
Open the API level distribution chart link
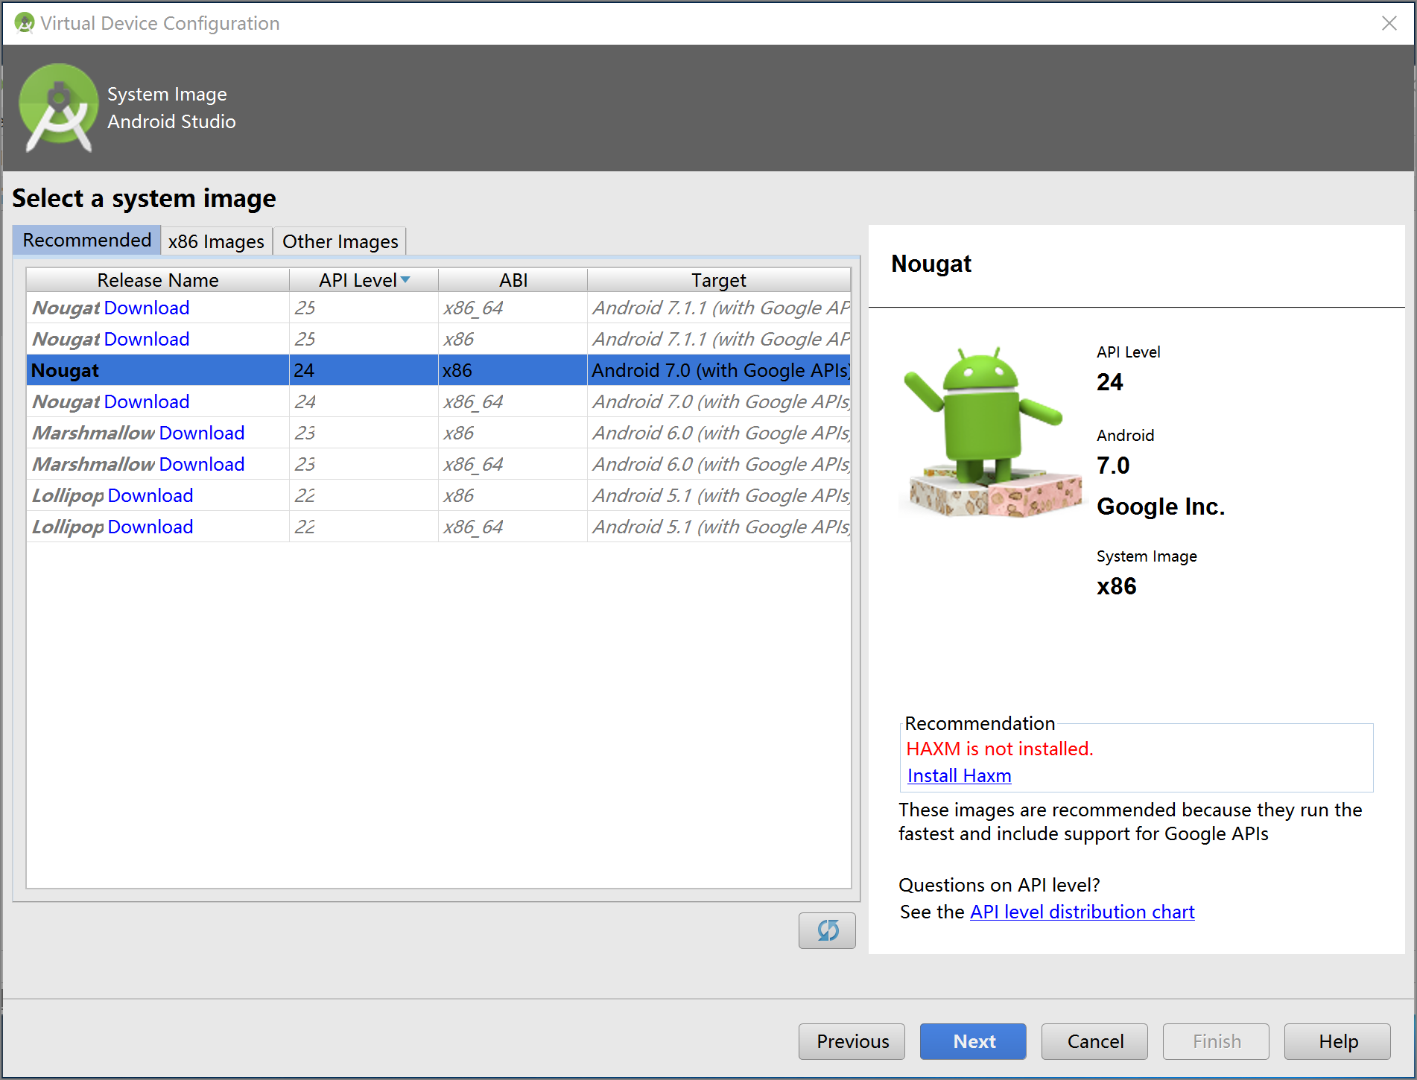[x=1082, y=912]
